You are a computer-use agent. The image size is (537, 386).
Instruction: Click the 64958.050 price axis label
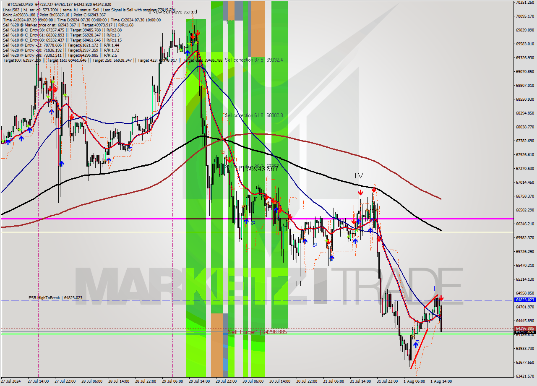click(x=525, y=293)
